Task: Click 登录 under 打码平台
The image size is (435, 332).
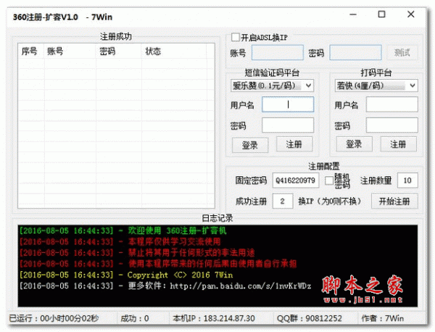Action: [x=355, y=144]
